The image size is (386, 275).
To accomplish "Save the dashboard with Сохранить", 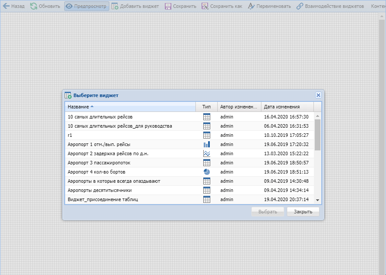I will [x=181, y=6].
